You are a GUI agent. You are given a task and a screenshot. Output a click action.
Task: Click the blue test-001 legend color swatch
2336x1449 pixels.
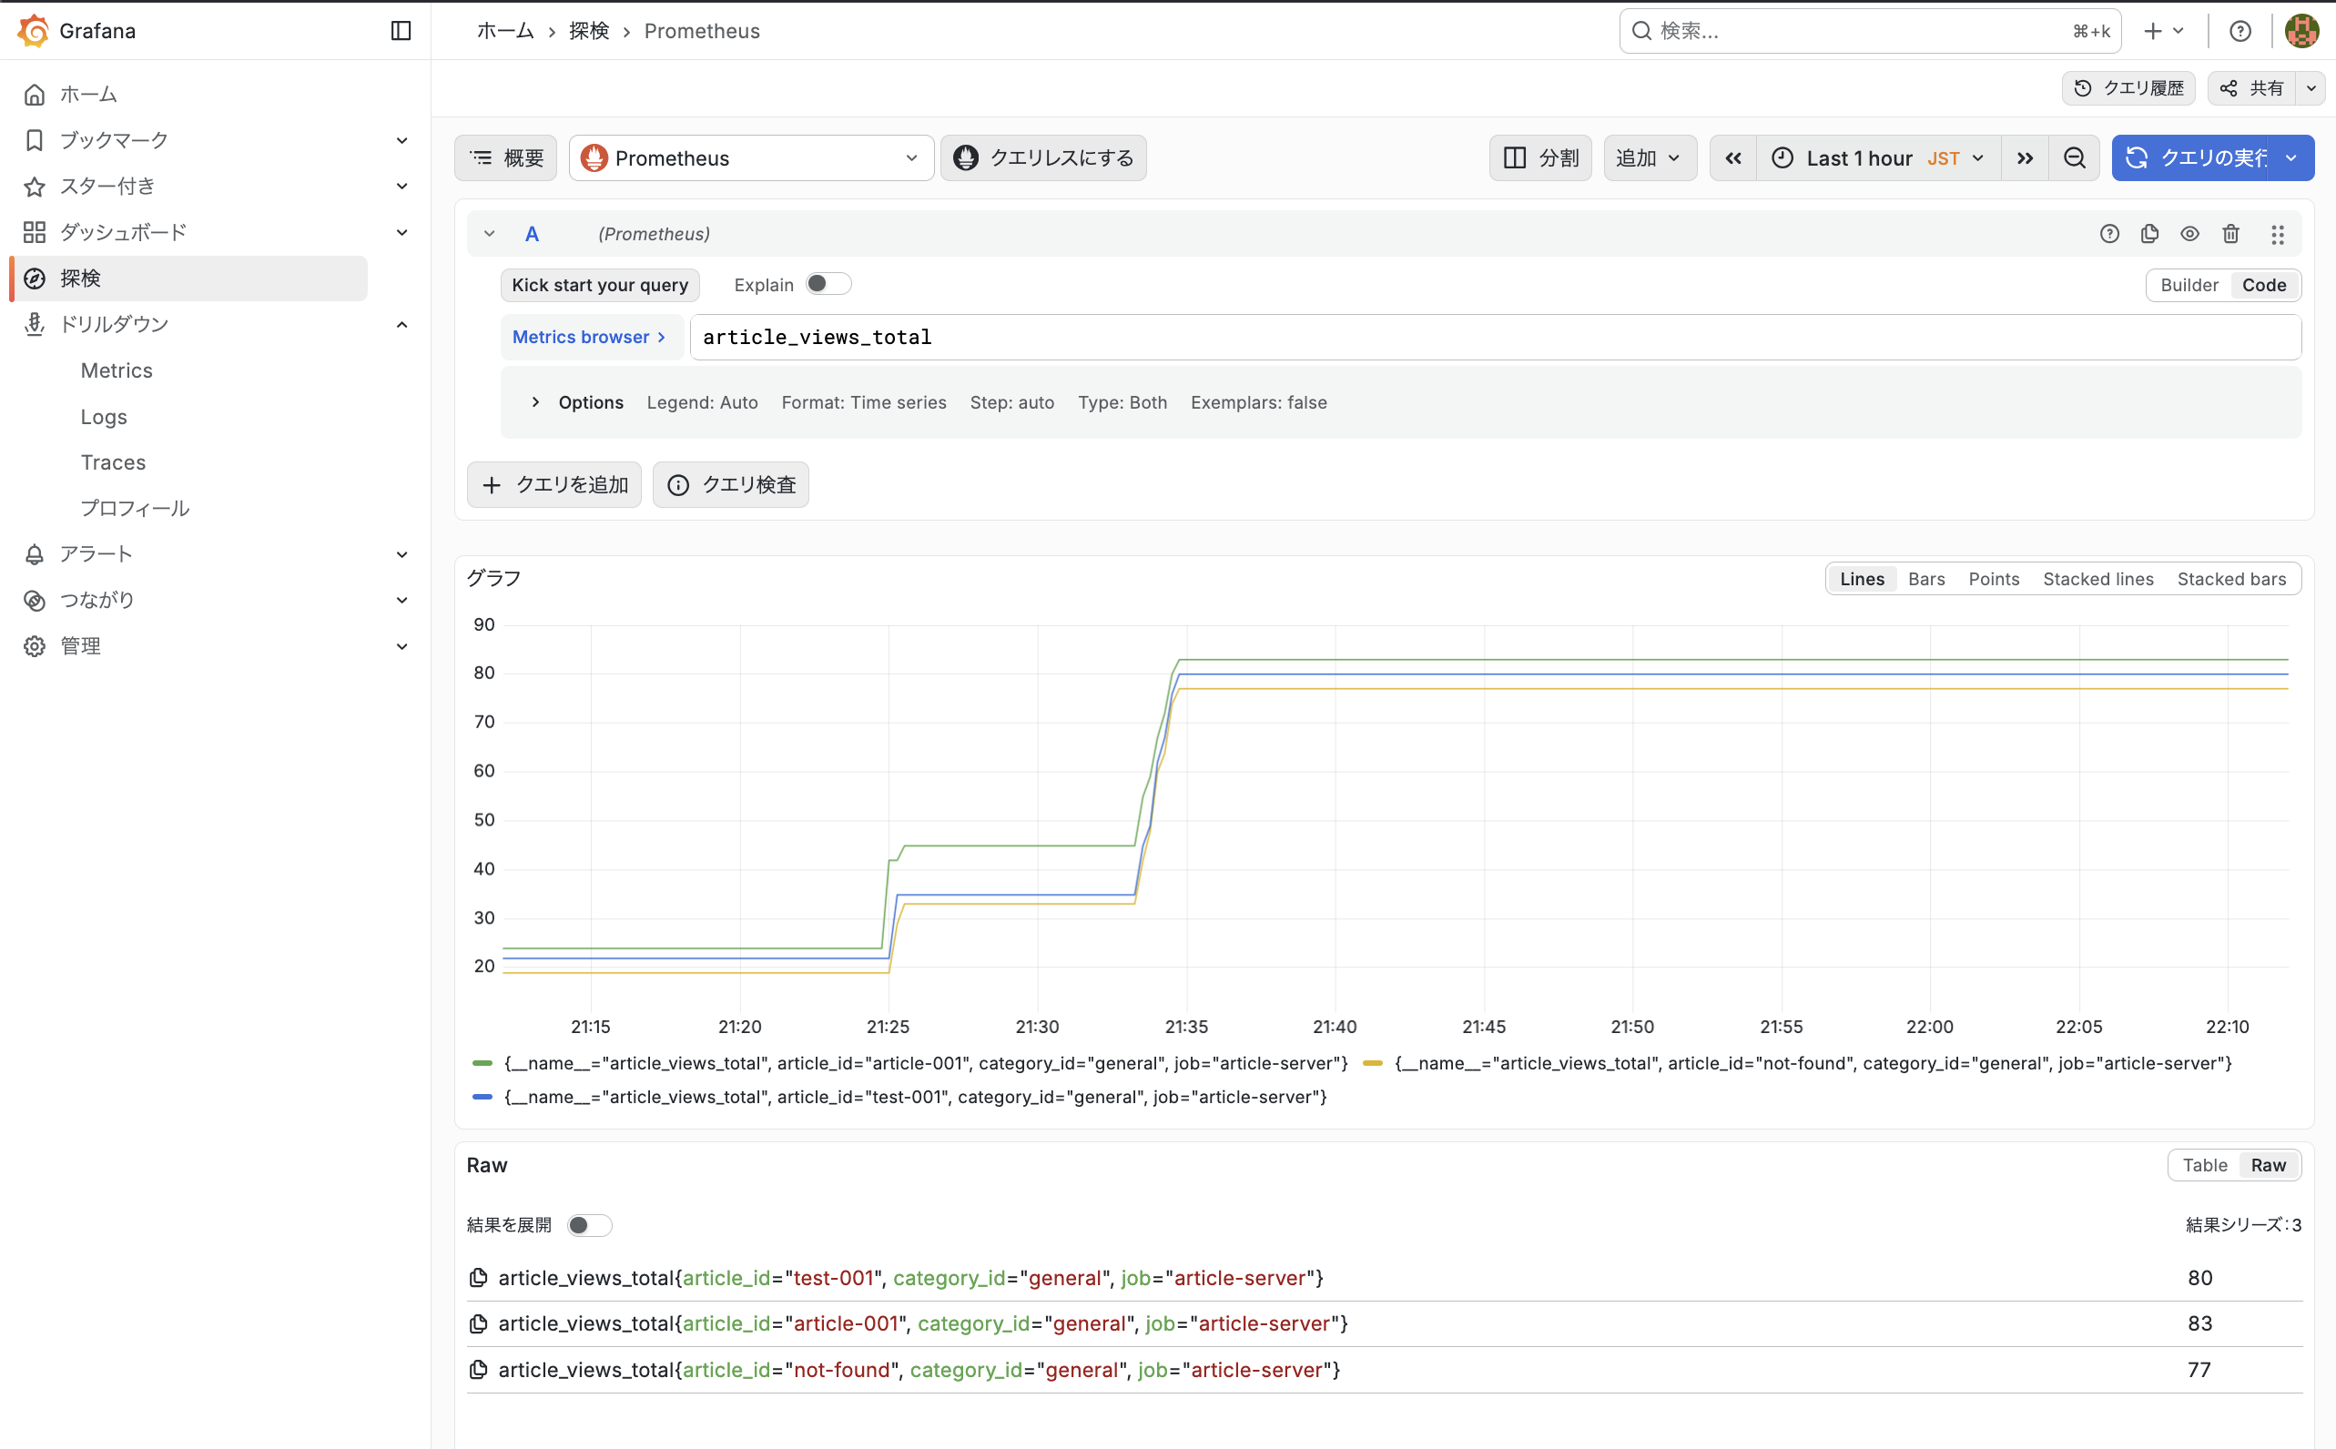(482, 1097)
